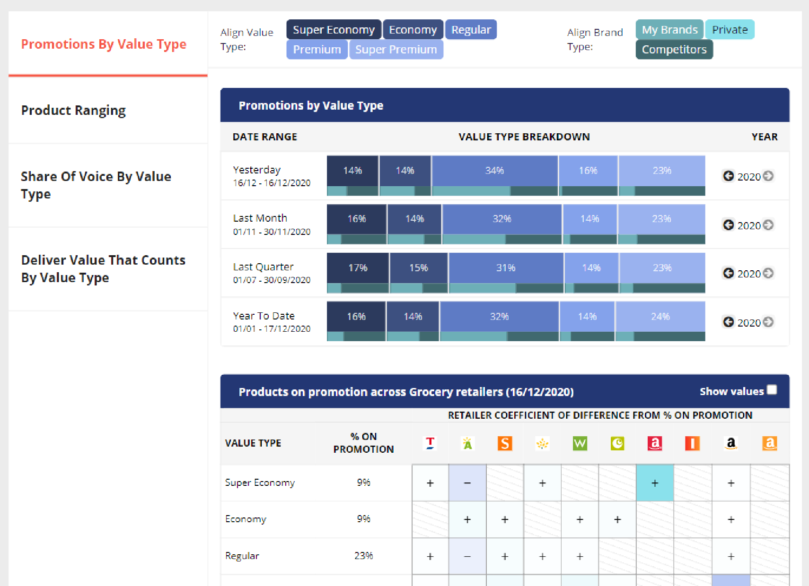Viewport: 809px width, 586px height.
Task: Toggle the Premium value type filter
Action: coord(317,49)
